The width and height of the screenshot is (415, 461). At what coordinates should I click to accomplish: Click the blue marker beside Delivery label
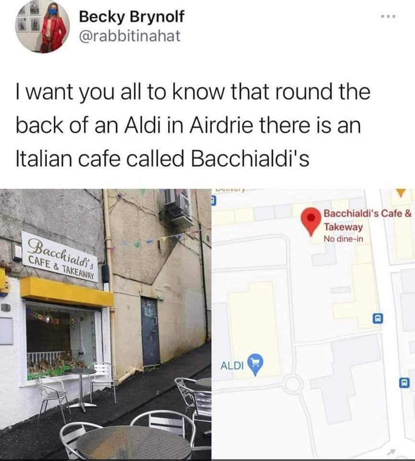214,201
